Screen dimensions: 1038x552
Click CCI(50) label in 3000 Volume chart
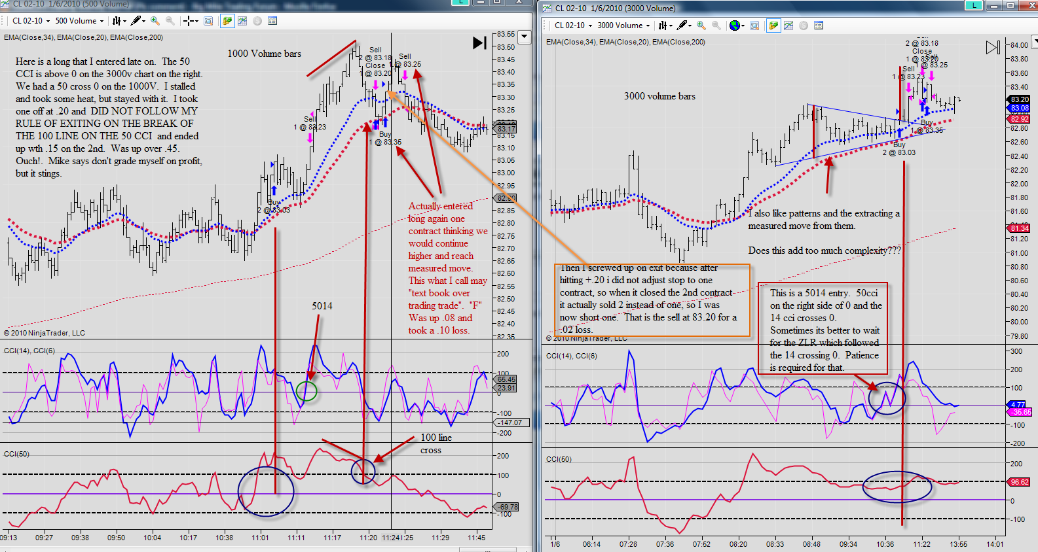click(559, 459)
